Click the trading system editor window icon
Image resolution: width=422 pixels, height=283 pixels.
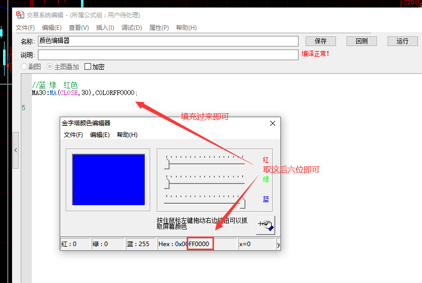pos(20,15)
